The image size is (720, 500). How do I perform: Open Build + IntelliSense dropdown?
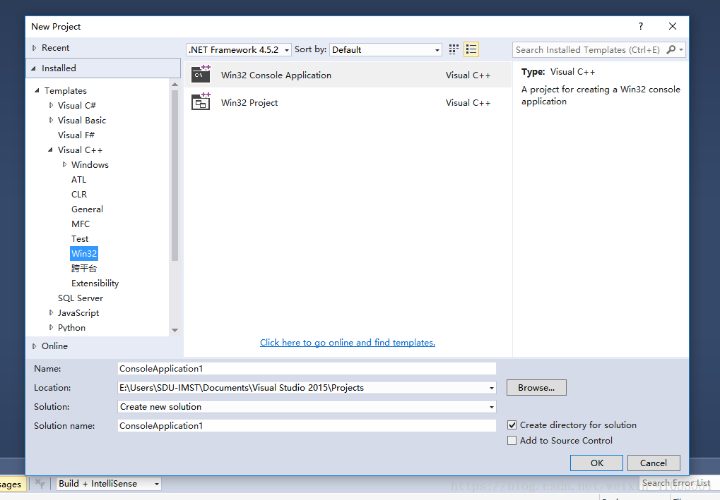(x=156, y=484)
